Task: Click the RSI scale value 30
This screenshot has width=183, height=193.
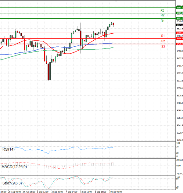Action: pos(178,153)
